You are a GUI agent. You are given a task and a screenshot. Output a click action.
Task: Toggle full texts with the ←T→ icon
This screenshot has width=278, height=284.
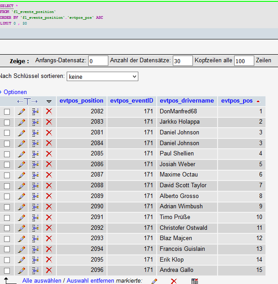coord(27,101)
